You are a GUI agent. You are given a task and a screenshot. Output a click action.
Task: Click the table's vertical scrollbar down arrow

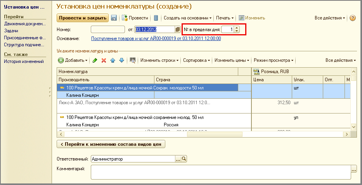[x=354, y=127]
